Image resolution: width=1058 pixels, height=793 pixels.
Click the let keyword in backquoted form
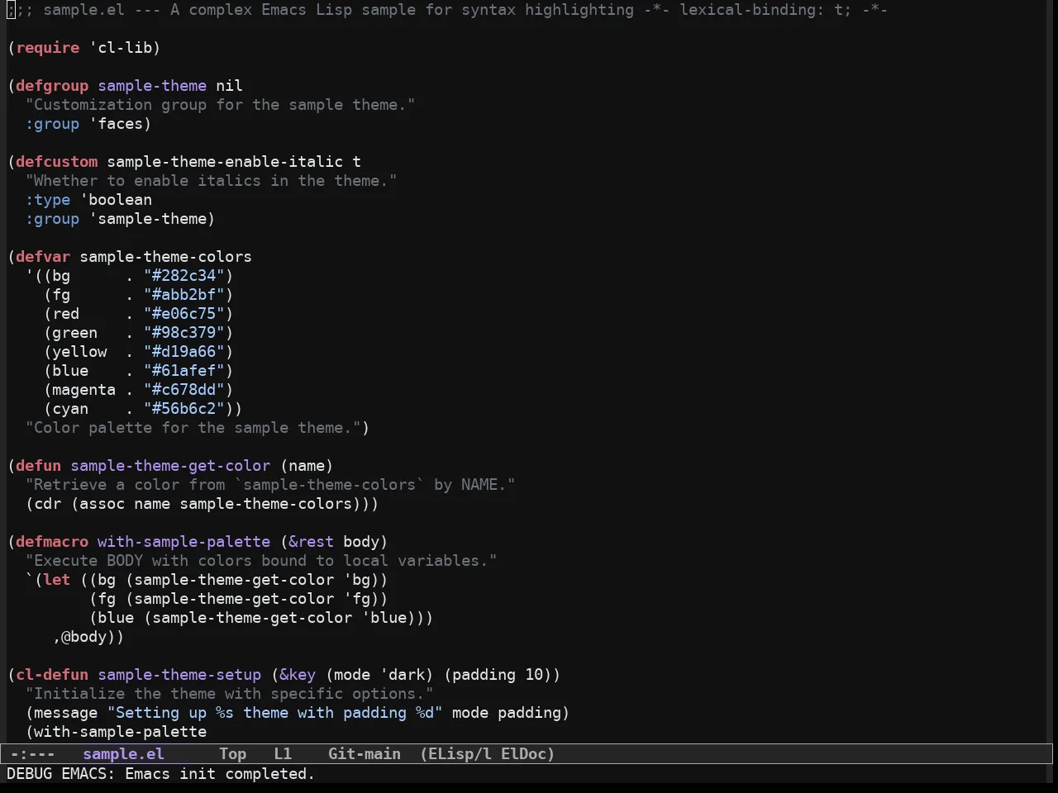click(x=57, y=580)
